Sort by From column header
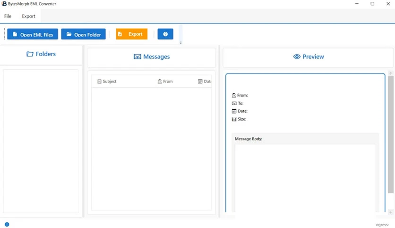Screen dimensions: 395x228 [165, 81]
